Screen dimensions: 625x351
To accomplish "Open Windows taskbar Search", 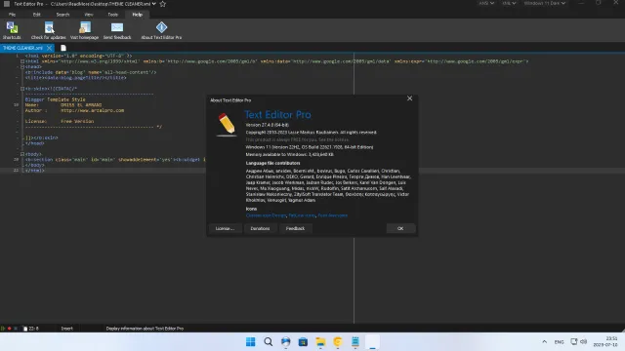I will coord(269,342).
